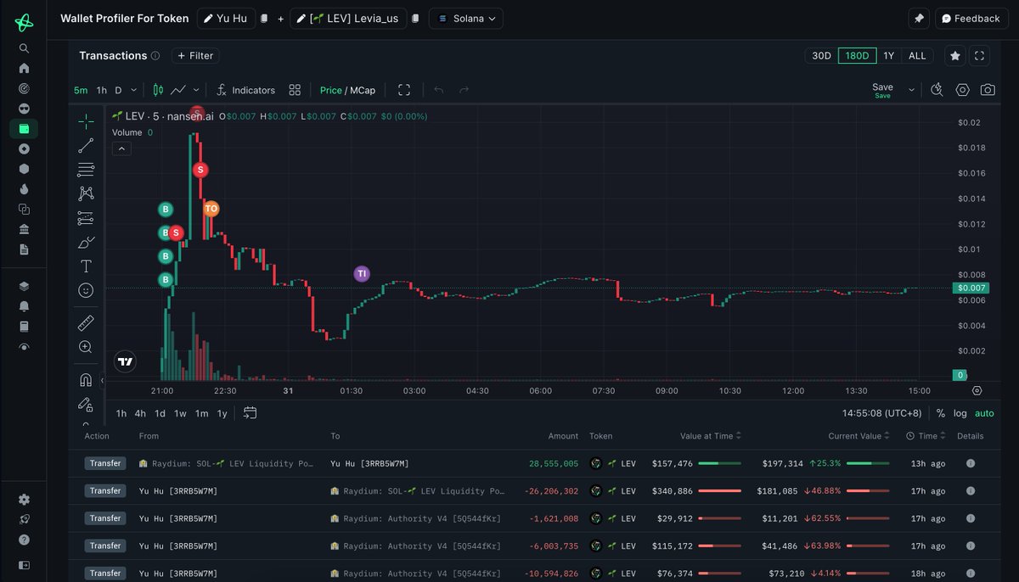Open the Yu Hu wallet selector
1019x582 pixels.
tap(226, 19)
